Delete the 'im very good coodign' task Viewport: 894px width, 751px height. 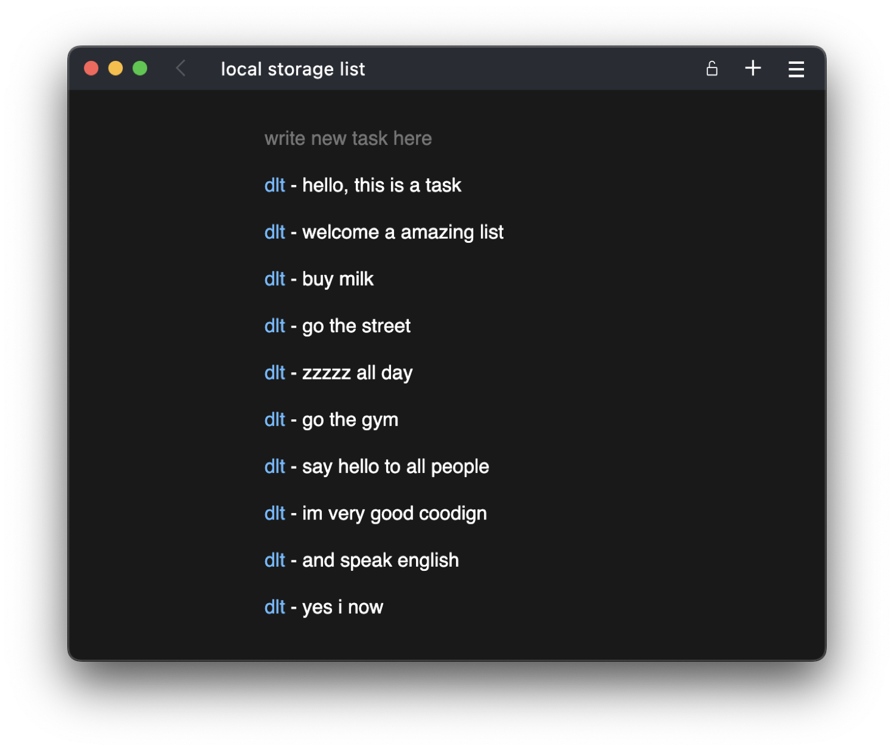pyautogui.click(x=275, y=514)
